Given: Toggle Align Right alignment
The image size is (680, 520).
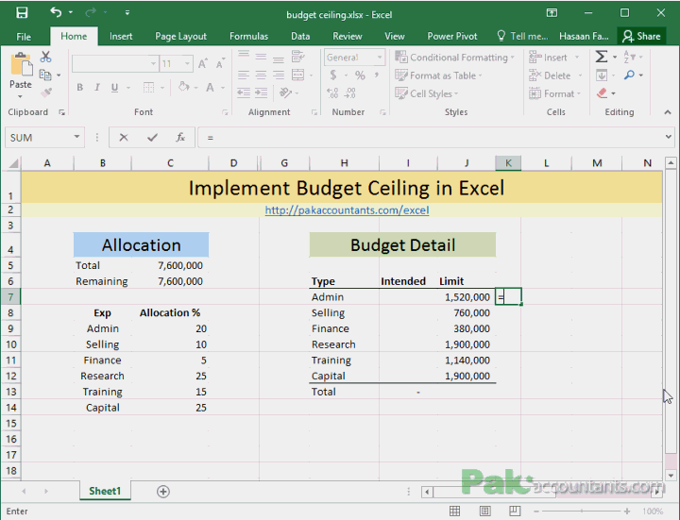Looking at the screenshot, I should point(279,75).
